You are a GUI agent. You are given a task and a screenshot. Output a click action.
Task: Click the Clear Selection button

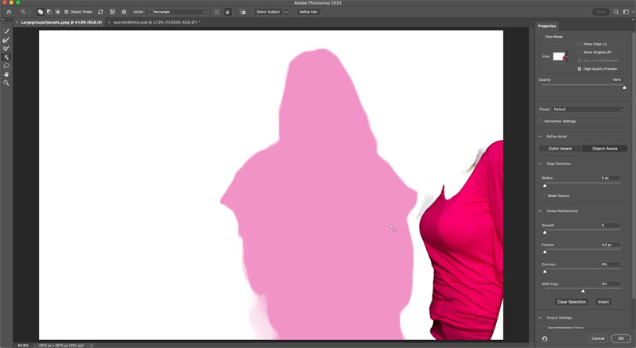coord(571,302)
